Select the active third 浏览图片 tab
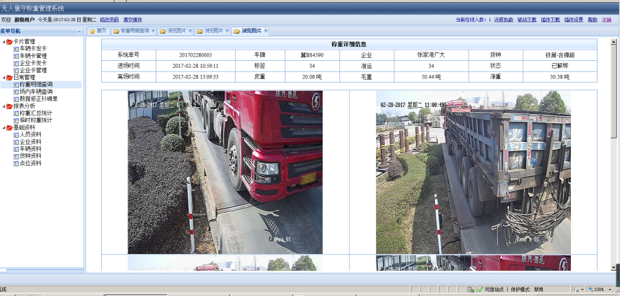Viewport: 620px width, 296px height. 250,31
